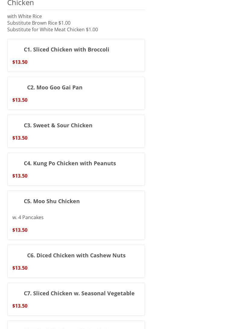Viewport: 232px width, 329px height.
Task: Click the $13.50 price under Moo Goo Gai Pan
Action: coord(20,100)
